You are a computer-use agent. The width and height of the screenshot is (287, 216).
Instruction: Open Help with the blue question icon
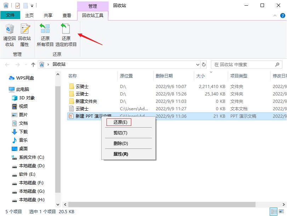click(x=283, y=16)
